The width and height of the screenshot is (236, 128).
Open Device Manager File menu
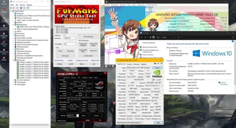(12, 5)
